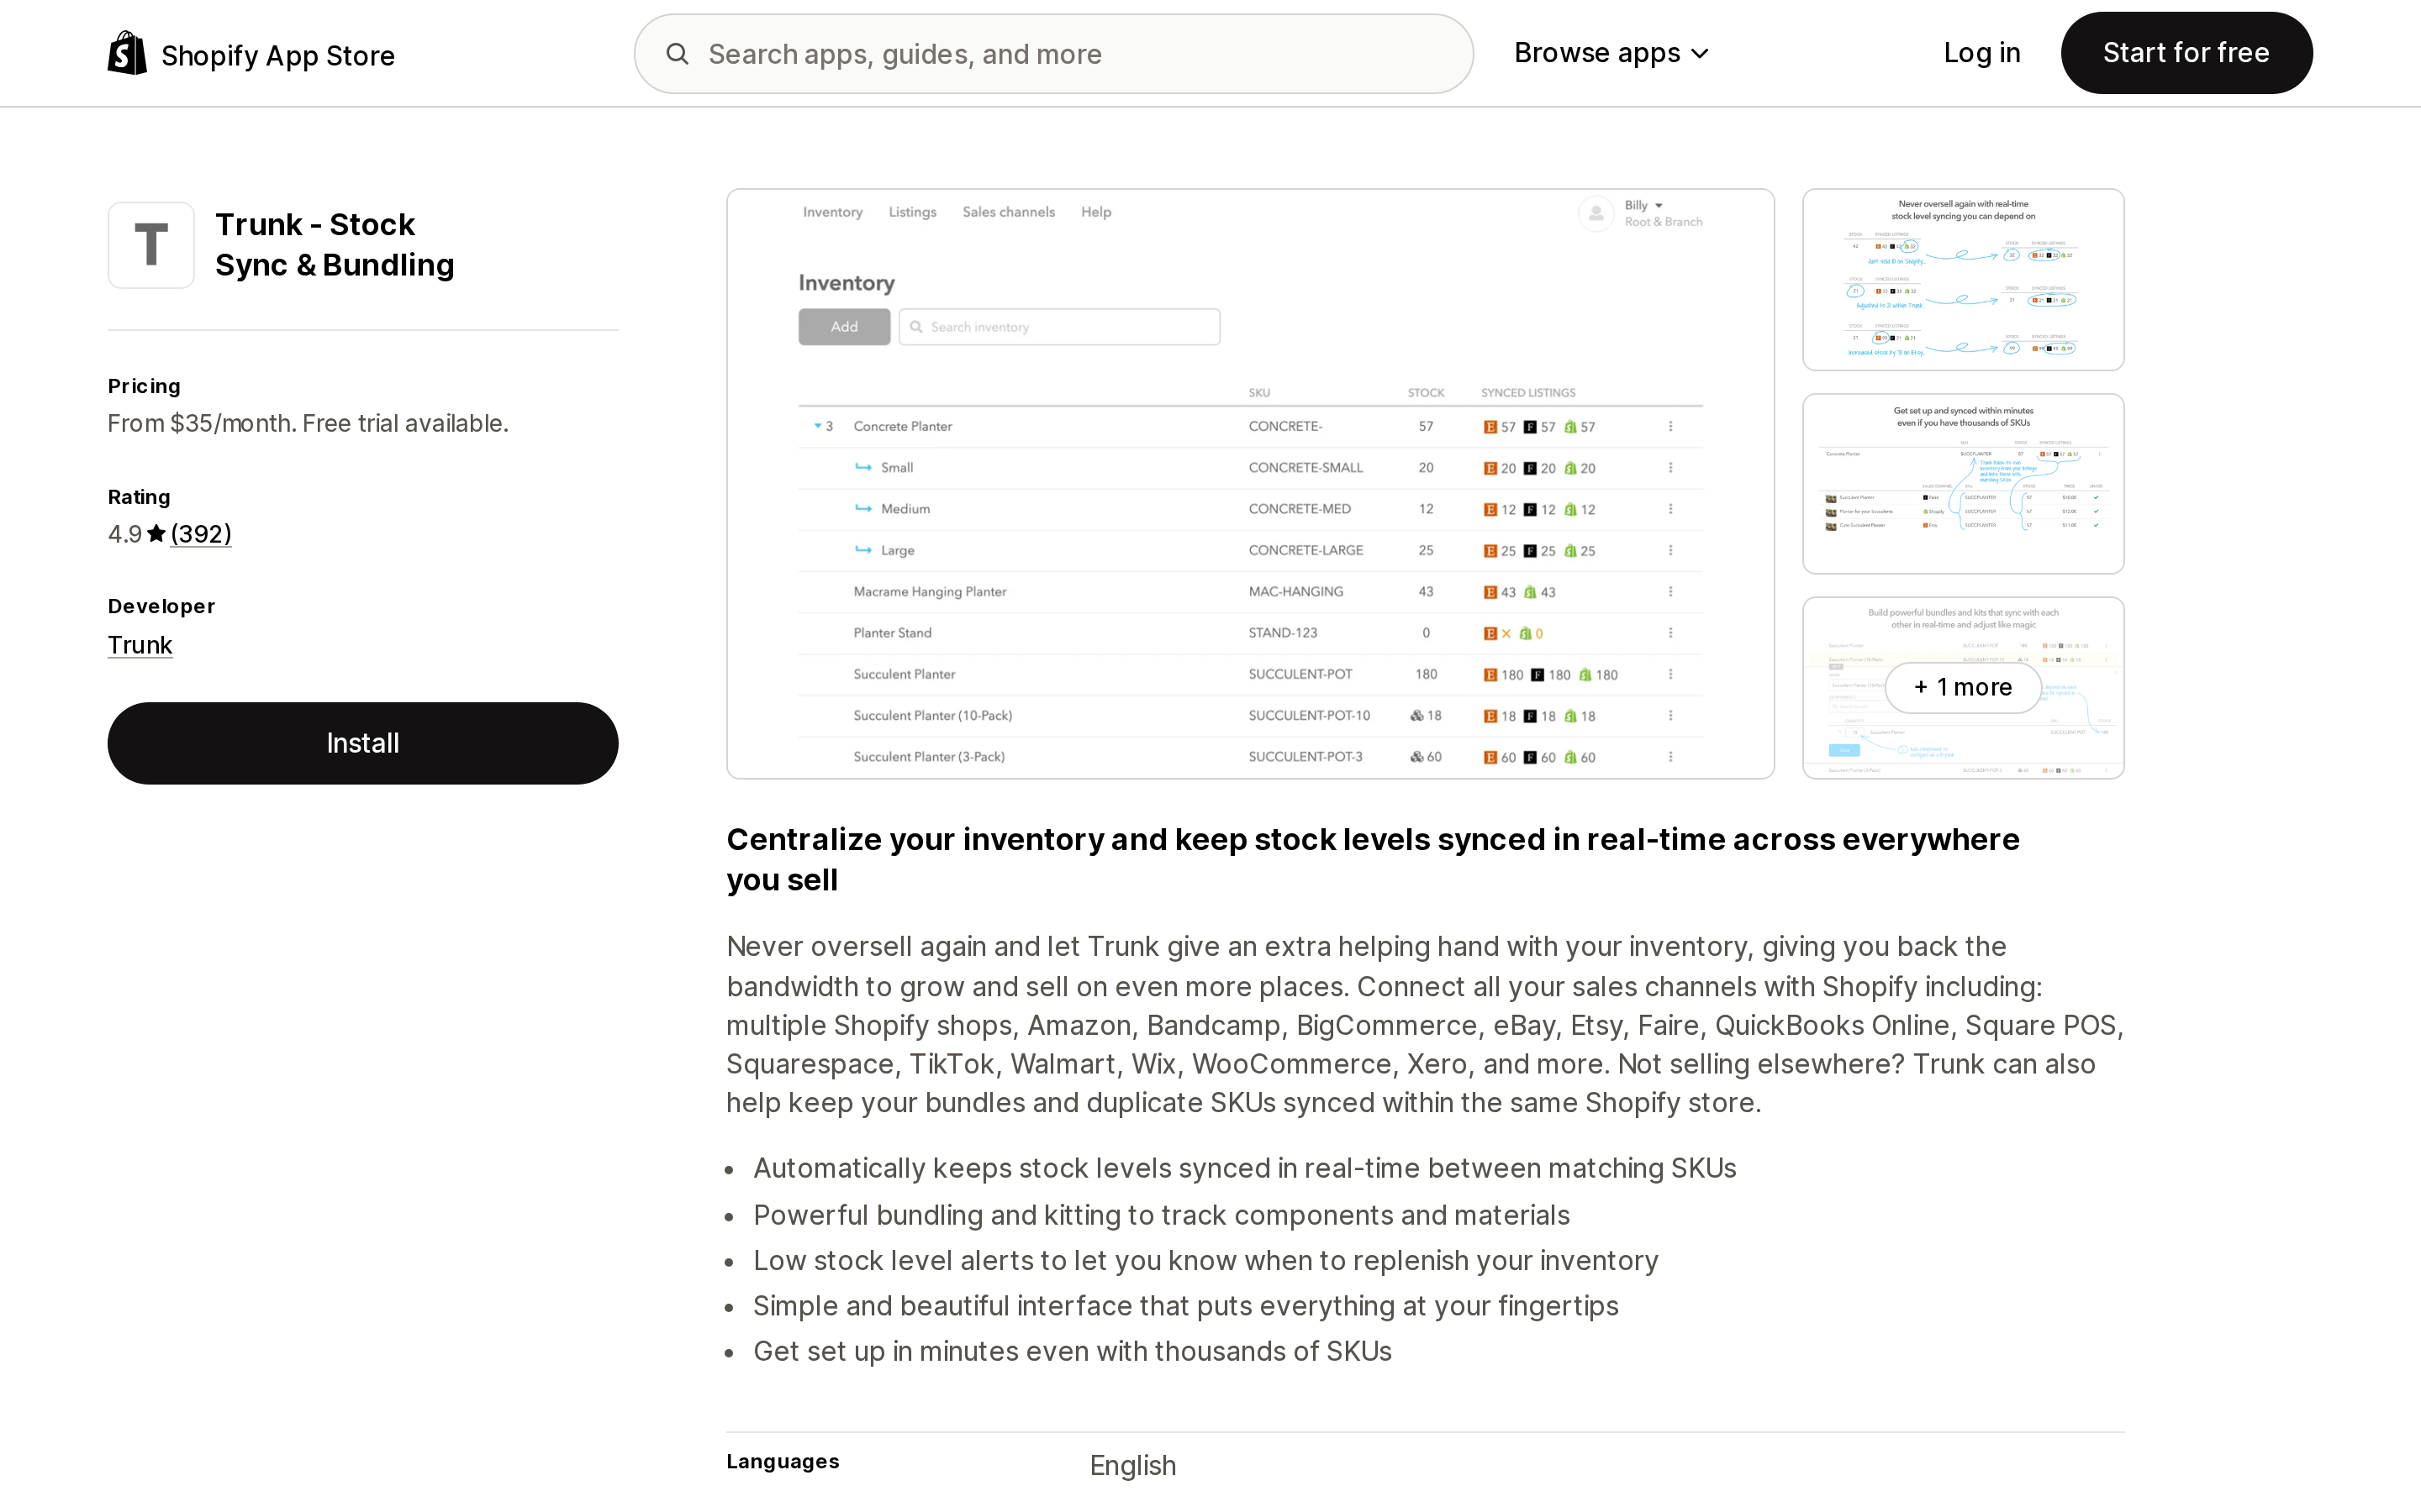The height and width of the screenshot is (1512, 2421).
Task: Open the (392) reviews link
Action: pos(201,534)
